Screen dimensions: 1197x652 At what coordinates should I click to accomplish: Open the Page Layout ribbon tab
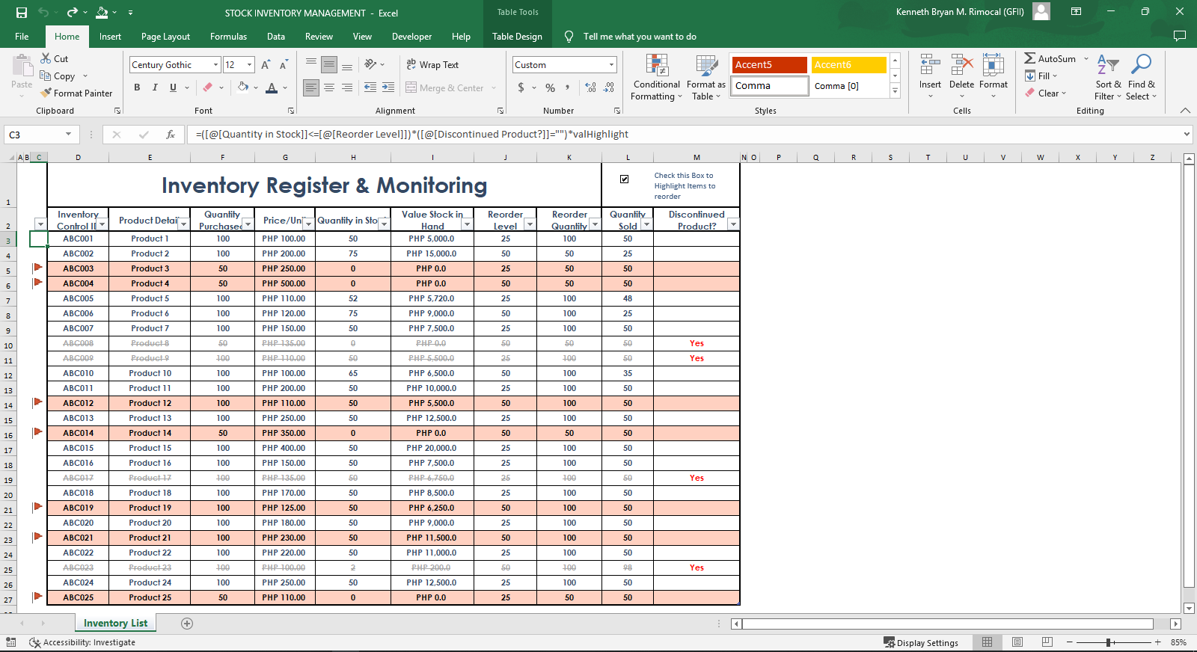(165, 37)
